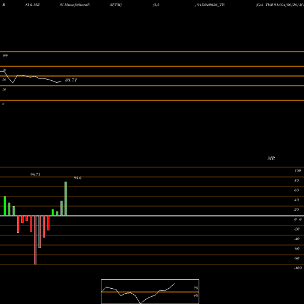
Task: Click the 'SI(TM)' header label
Action: (116, 5)
